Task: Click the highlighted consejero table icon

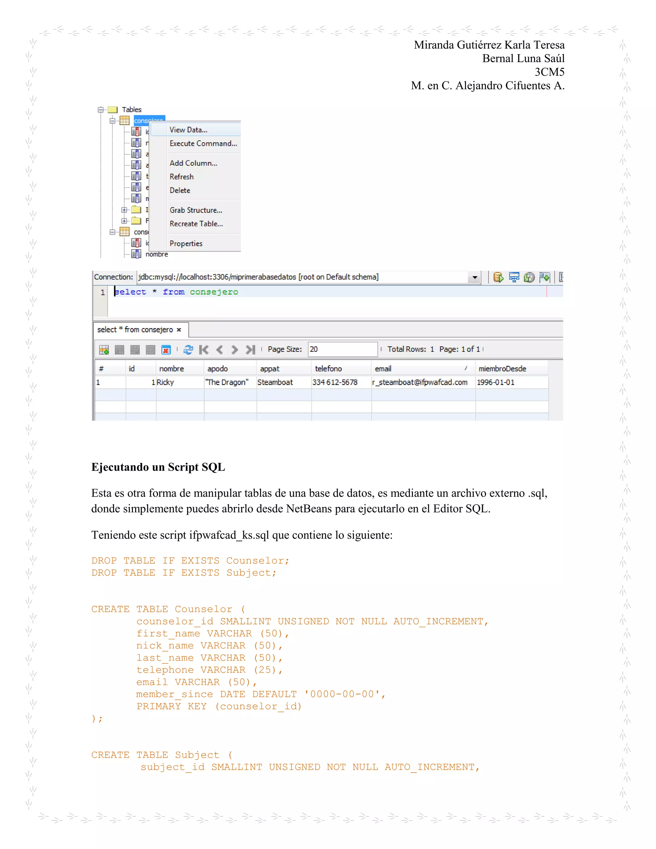Action: click(x=124, y=120)
